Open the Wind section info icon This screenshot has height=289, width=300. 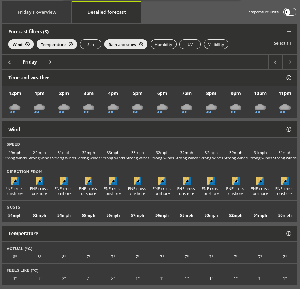click(289, 130)
